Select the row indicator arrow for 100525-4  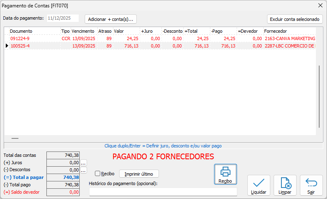point(7,46)
